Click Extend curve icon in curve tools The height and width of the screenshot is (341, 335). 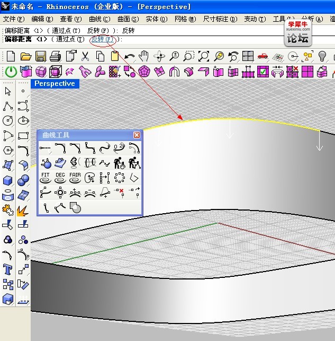(x=46, y=148)
